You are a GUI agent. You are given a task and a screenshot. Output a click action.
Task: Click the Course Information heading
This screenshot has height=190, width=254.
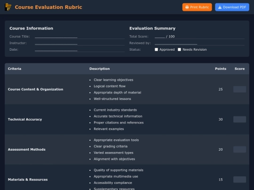[x=31, y=28]
